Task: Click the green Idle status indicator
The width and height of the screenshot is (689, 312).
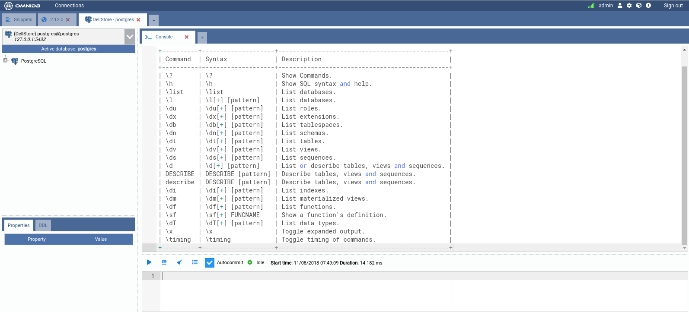Action: [250, 262]
